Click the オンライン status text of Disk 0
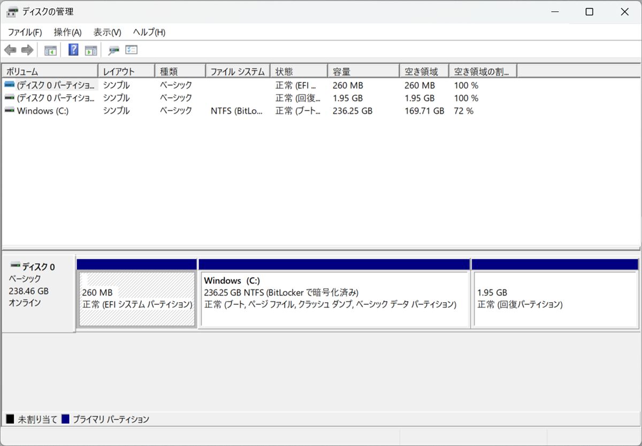The height and width of the screenshot is (446, 642). pos(25,303)
